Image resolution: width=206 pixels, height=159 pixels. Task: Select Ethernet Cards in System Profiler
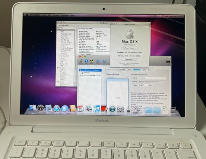[x=66, y=42]
